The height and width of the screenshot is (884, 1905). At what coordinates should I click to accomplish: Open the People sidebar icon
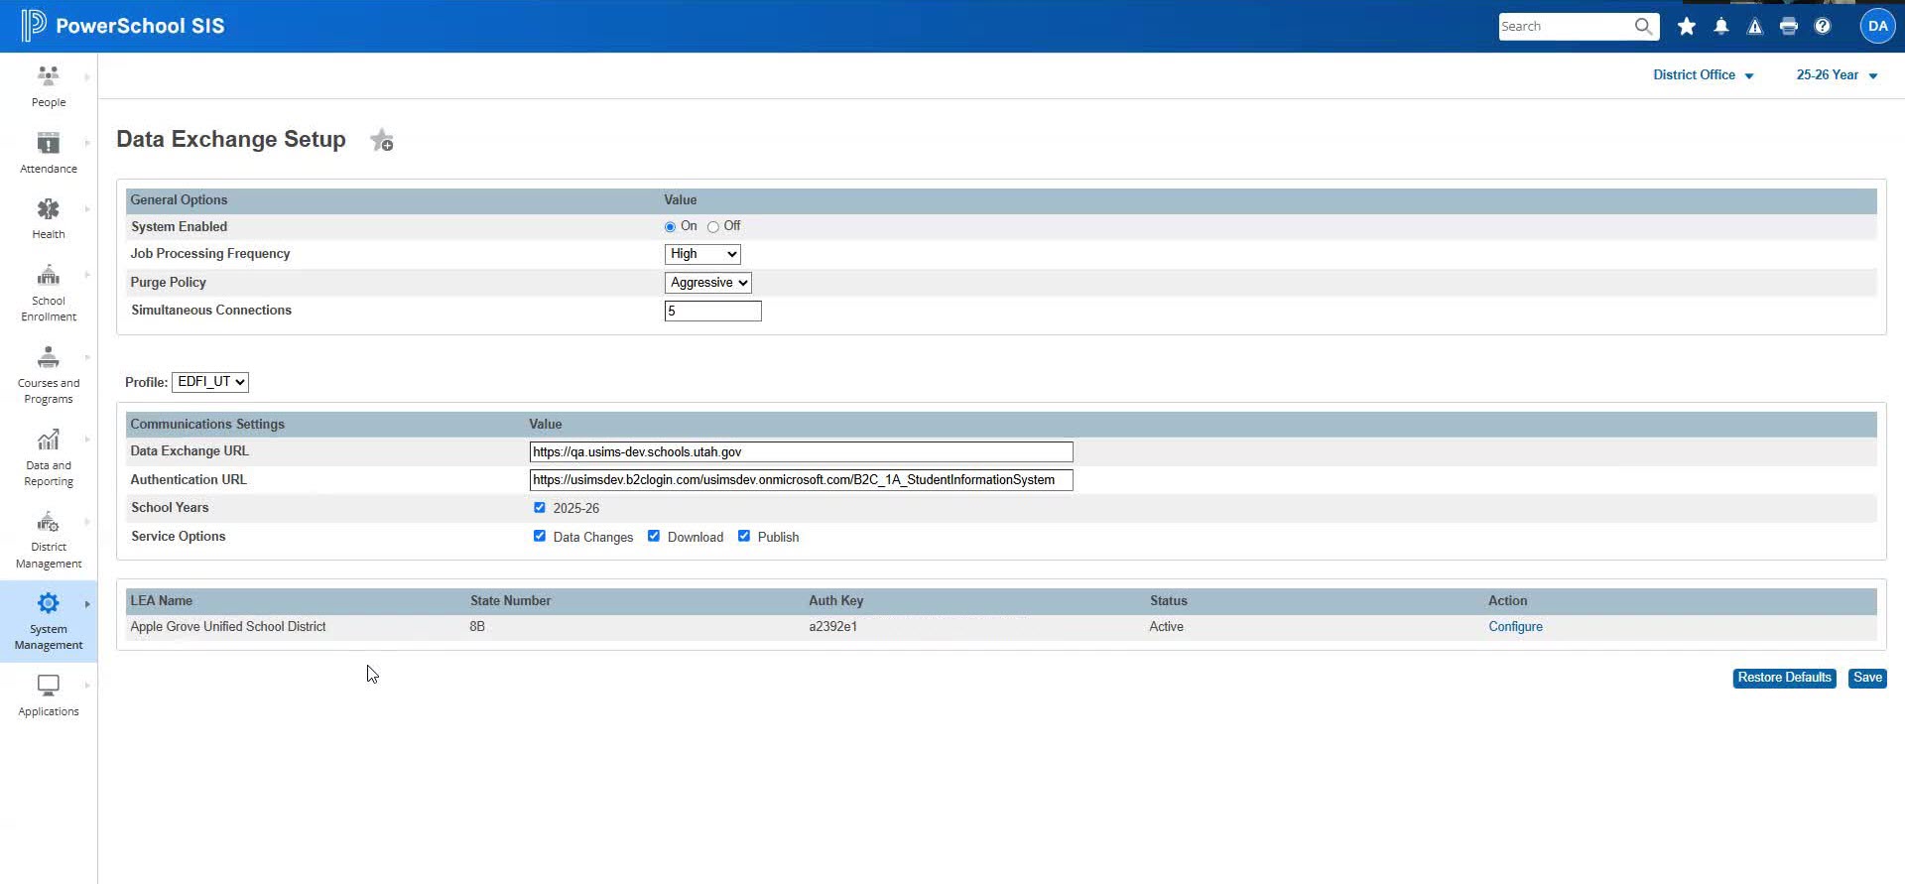[x=48, y=75]
